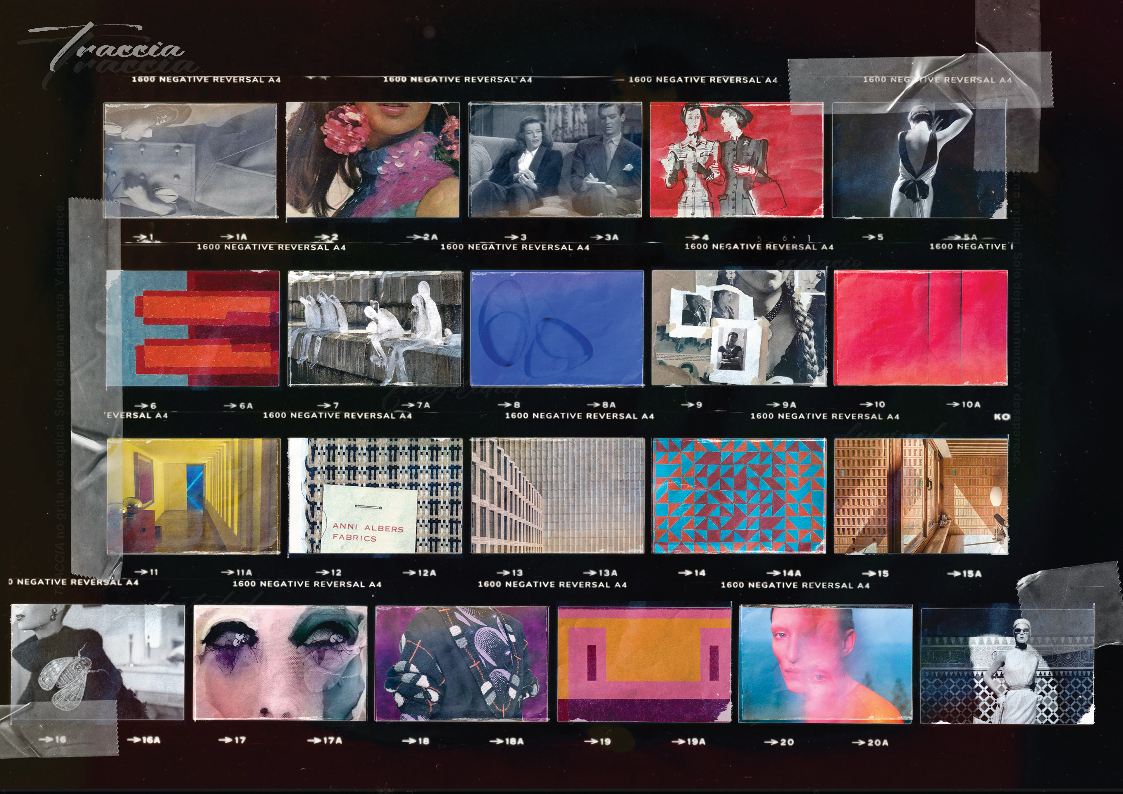Open the double-exposure pink face portrait
Image resolution: width=1123 pixels, height=794 pixels.
pos(825,664)
